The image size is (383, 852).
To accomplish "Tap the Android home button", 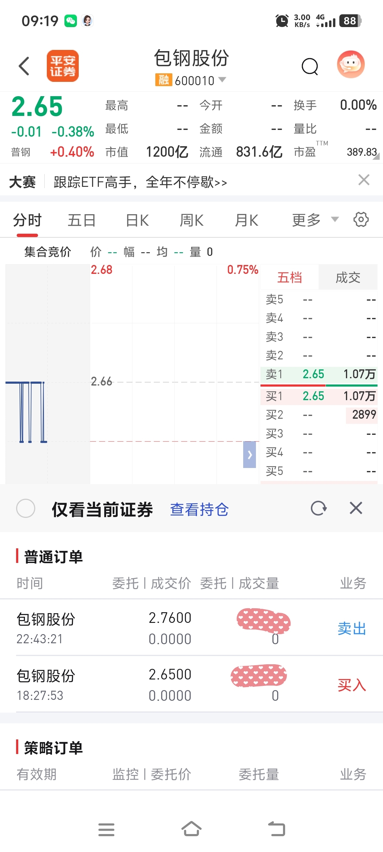I will 191,829.
